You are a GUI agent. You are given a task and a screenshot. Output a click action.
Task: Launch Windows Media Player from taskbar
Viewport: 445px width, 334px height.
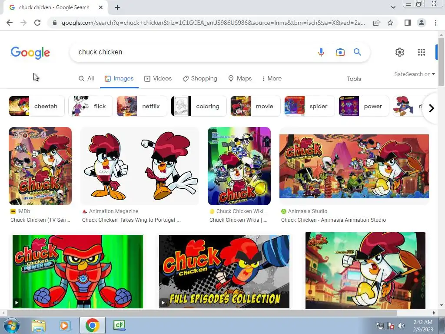[x=65, y=325]
